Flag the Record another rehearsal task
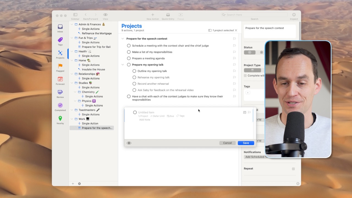Image resolution: width=352 pixels, height=198 pixels. tap(235, 84)
